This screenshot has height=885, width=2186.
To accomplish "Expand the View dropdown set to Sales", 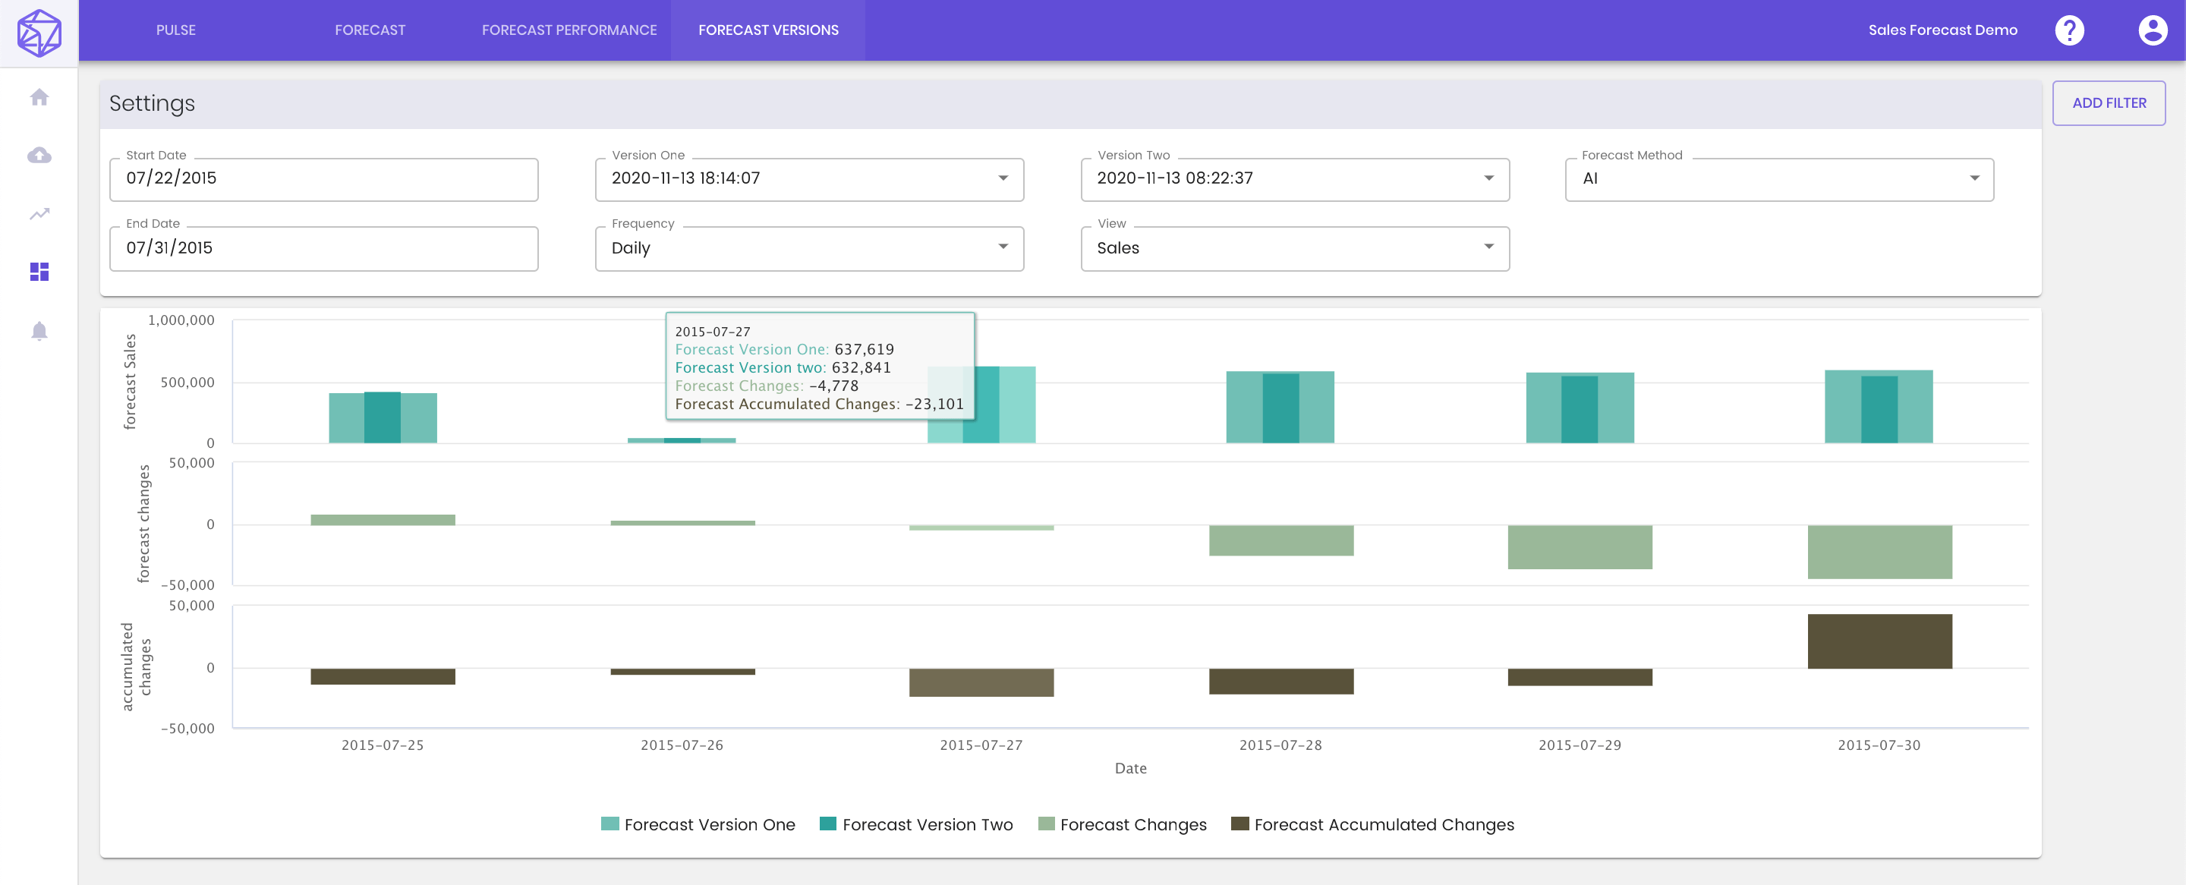I will (x=1295, y=249).
